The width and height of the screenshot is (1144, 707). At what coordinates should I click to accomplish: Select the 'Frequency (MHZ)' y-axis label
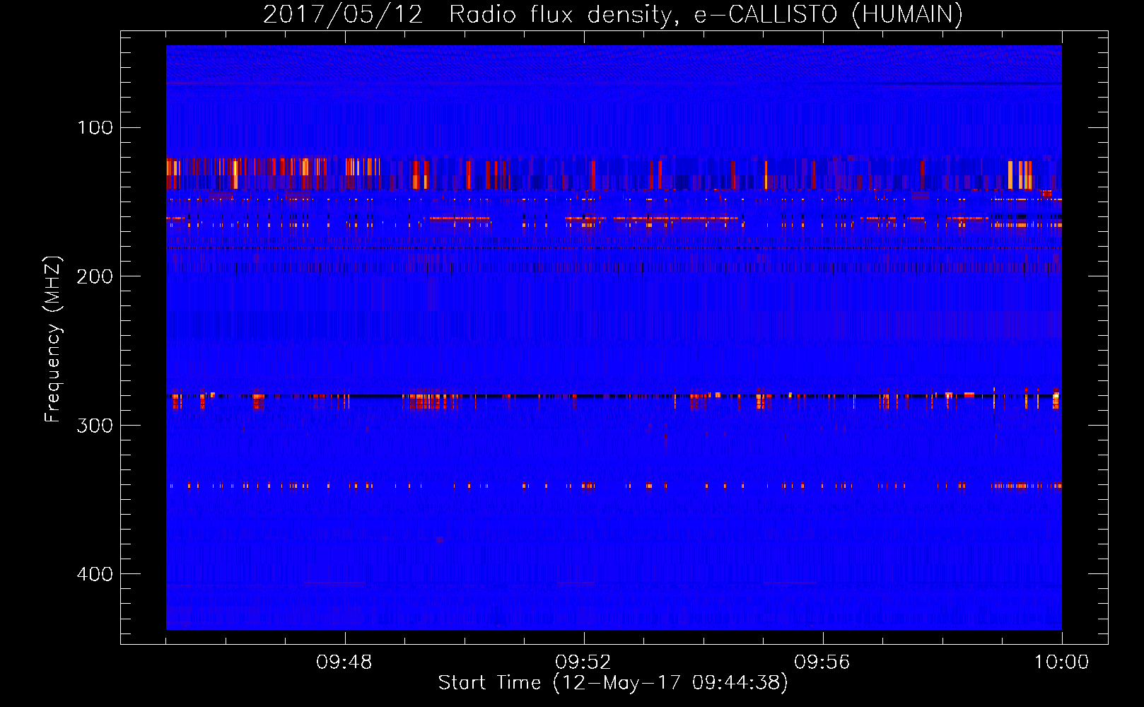pyautogui.click(x=53, y=339)
